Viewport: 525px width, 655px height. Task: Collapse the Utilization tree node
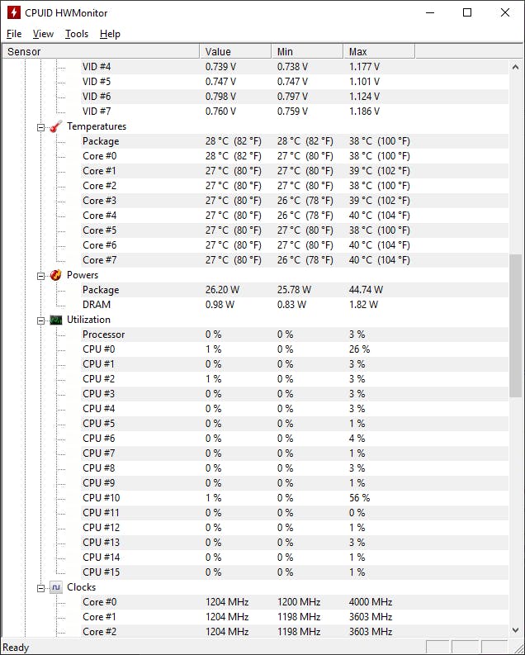[x=40, y=320]
